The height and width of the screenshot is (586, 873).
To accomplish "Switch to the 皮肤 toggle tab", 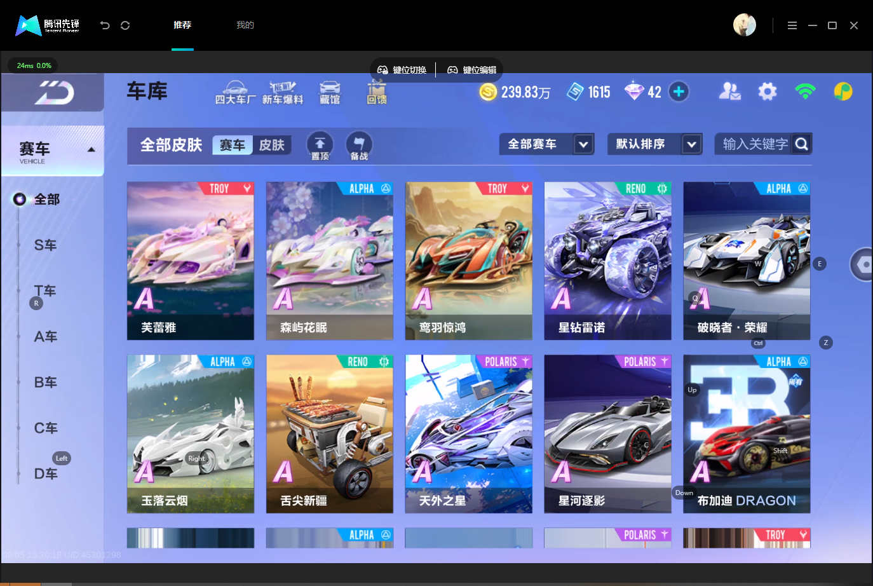I will (272, 146).
